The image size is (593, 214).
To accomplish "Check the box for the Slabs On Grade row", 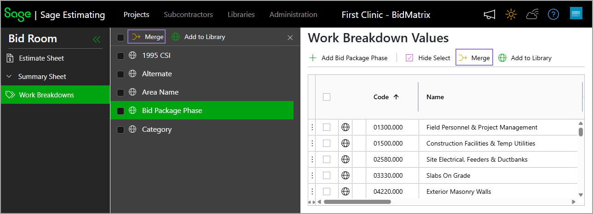I will pyautogui.click(x=327, y=175).
